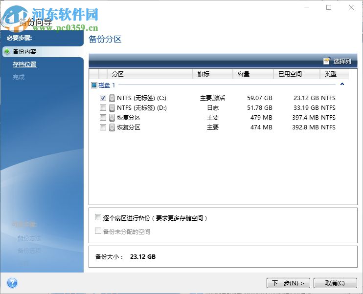Select the row text NTFS (无标签) (D:)

tap(142, 108)
